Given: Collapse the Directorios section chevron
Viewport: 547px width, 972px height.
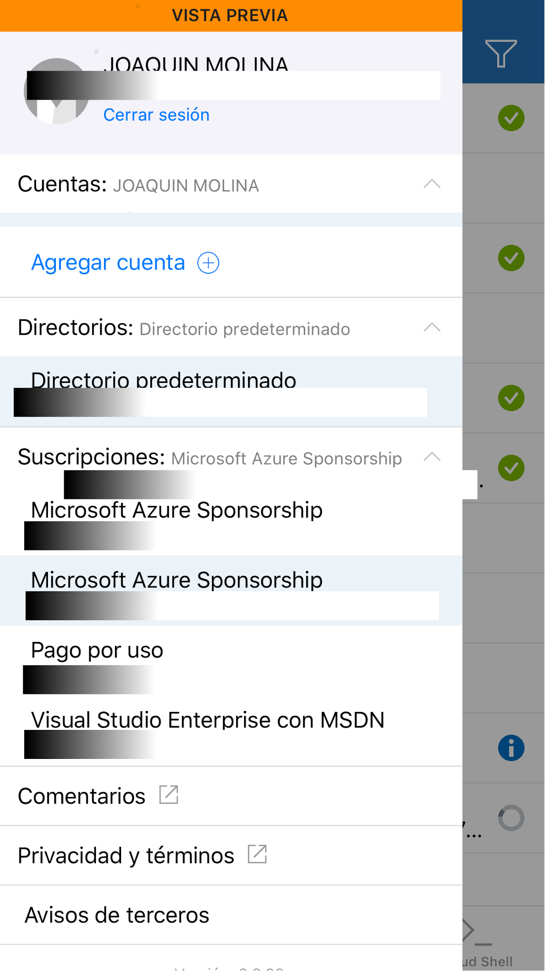Looking at the screenshot, I should [432, 327].
